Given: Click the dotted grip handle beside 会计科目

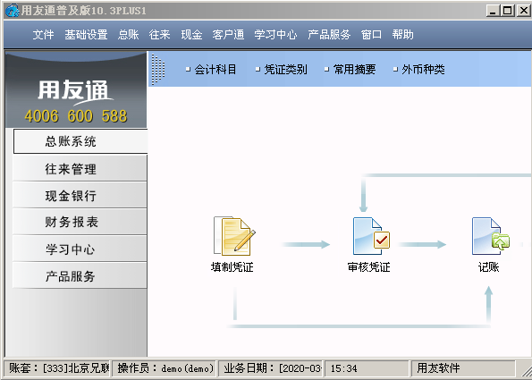Looking at the screenshot, I should [x=157, y=69].
